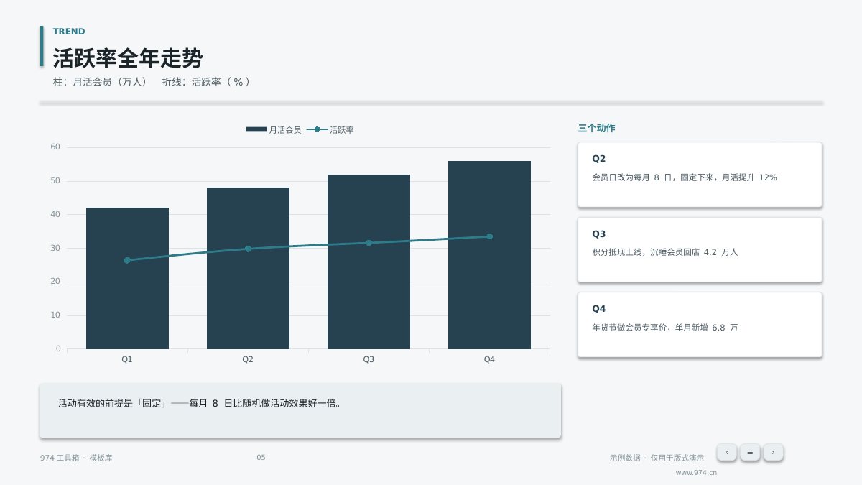
Task: Click the footer note 示例数据 · 仅用于版式演示
Action: pos(657,458)
